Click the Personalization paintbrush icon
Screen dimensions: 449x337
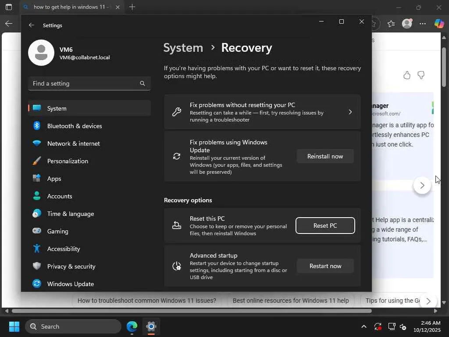(x=37, y=161)
